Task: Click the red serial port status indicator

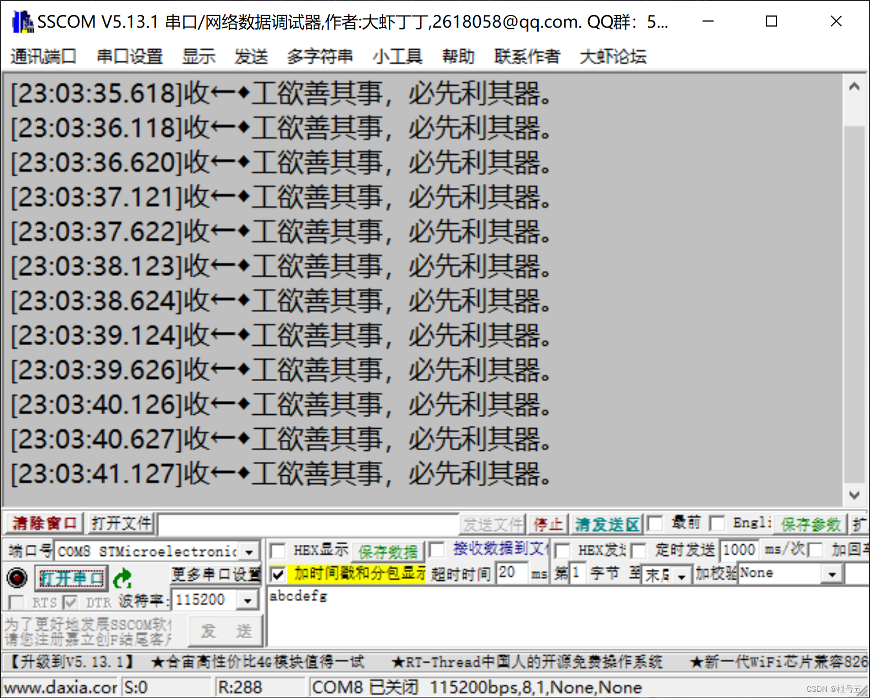Action: (17, 577)
